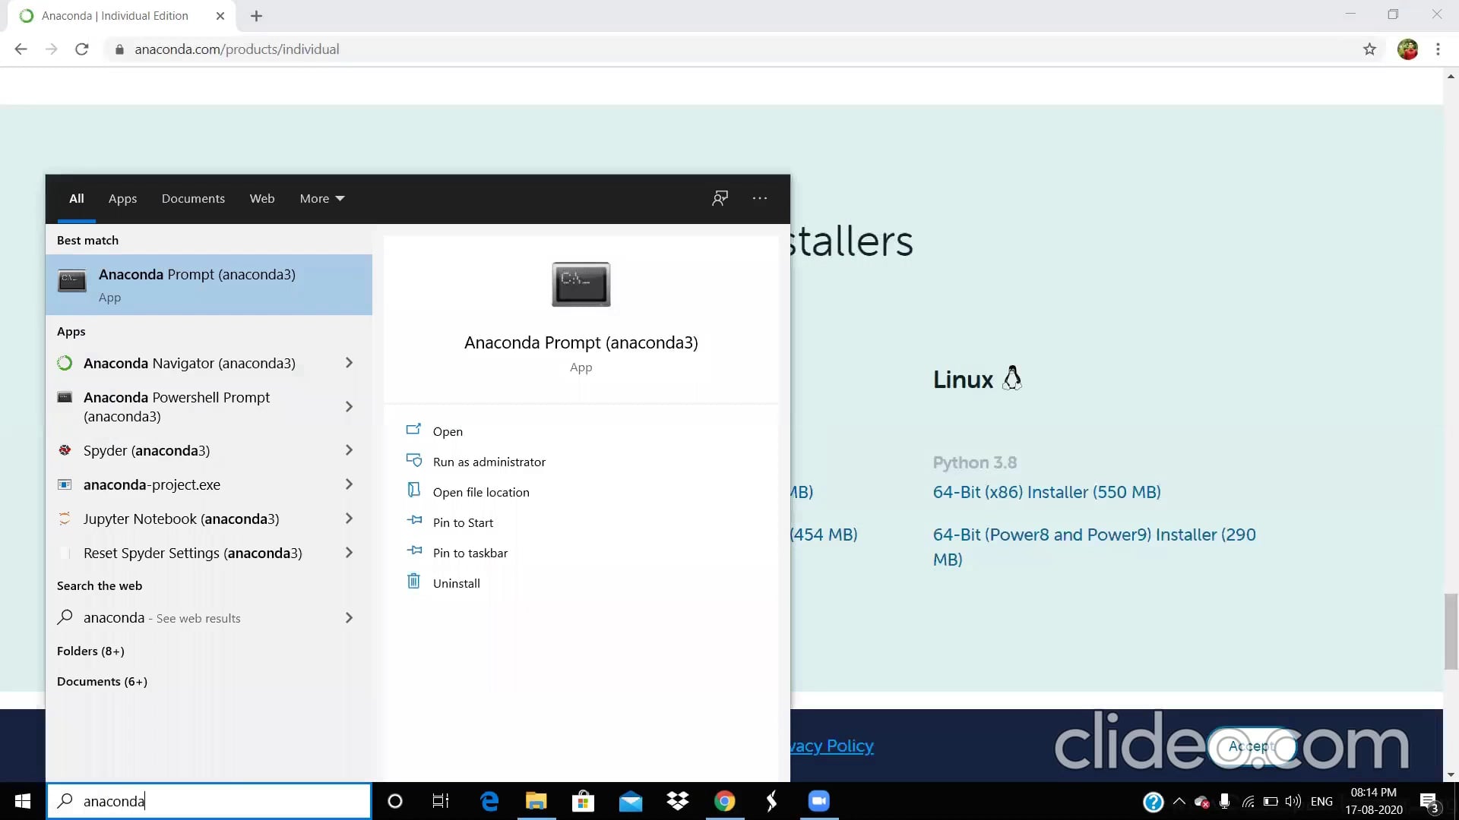Run anaconda-project.exe from search results
The image size is (1459, 820).
(151, 484)
